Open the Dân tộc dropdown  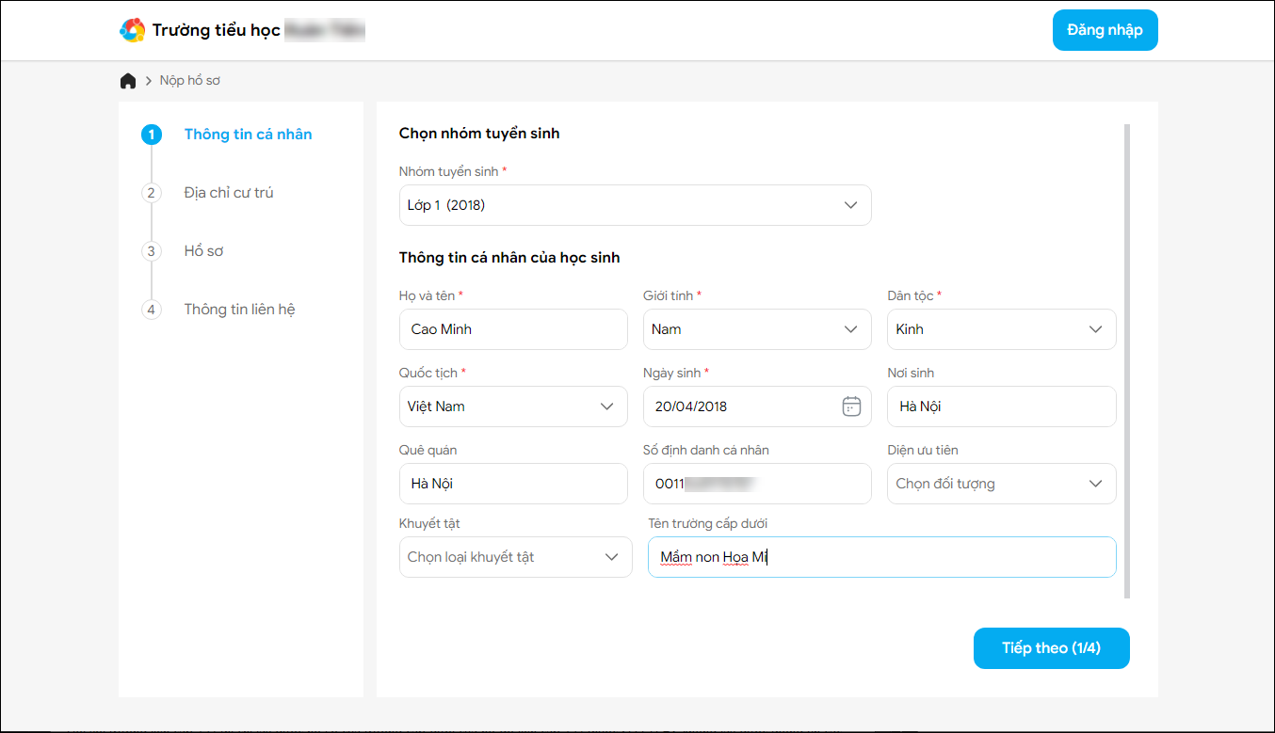click(x=1001, y=329)
